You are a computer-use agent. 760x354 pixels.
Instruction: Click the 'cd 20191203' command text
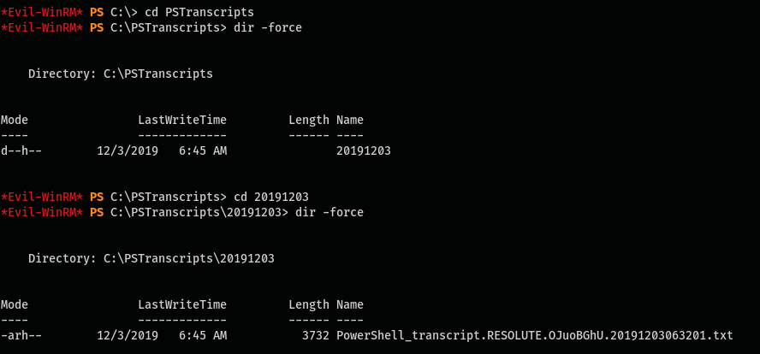pyautogui.click(x=271, y=198)
